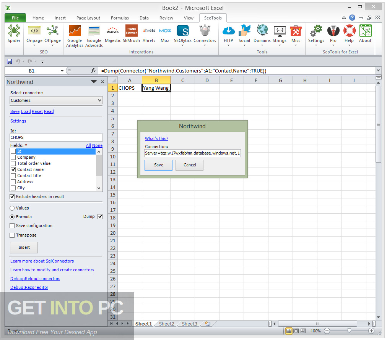Click Save in the Northwind dialog
The width and height of the screenshot is (387, 340).
click(x=158, y=165)
